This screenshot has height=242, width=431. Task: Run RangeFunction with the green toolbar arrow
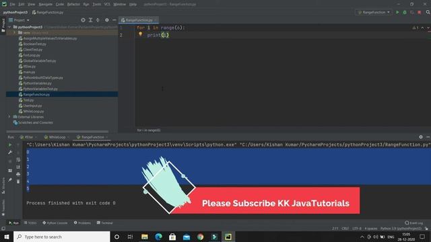tap(397, 12)
